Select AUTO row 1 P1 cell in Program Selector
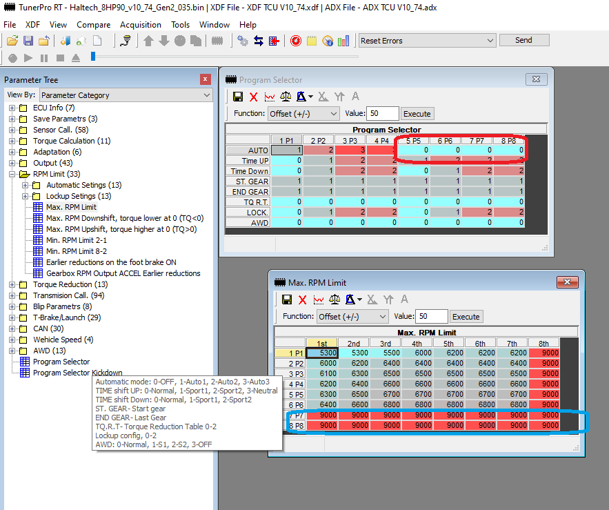This screenshot has height=510, width=609. pos(287,150)
